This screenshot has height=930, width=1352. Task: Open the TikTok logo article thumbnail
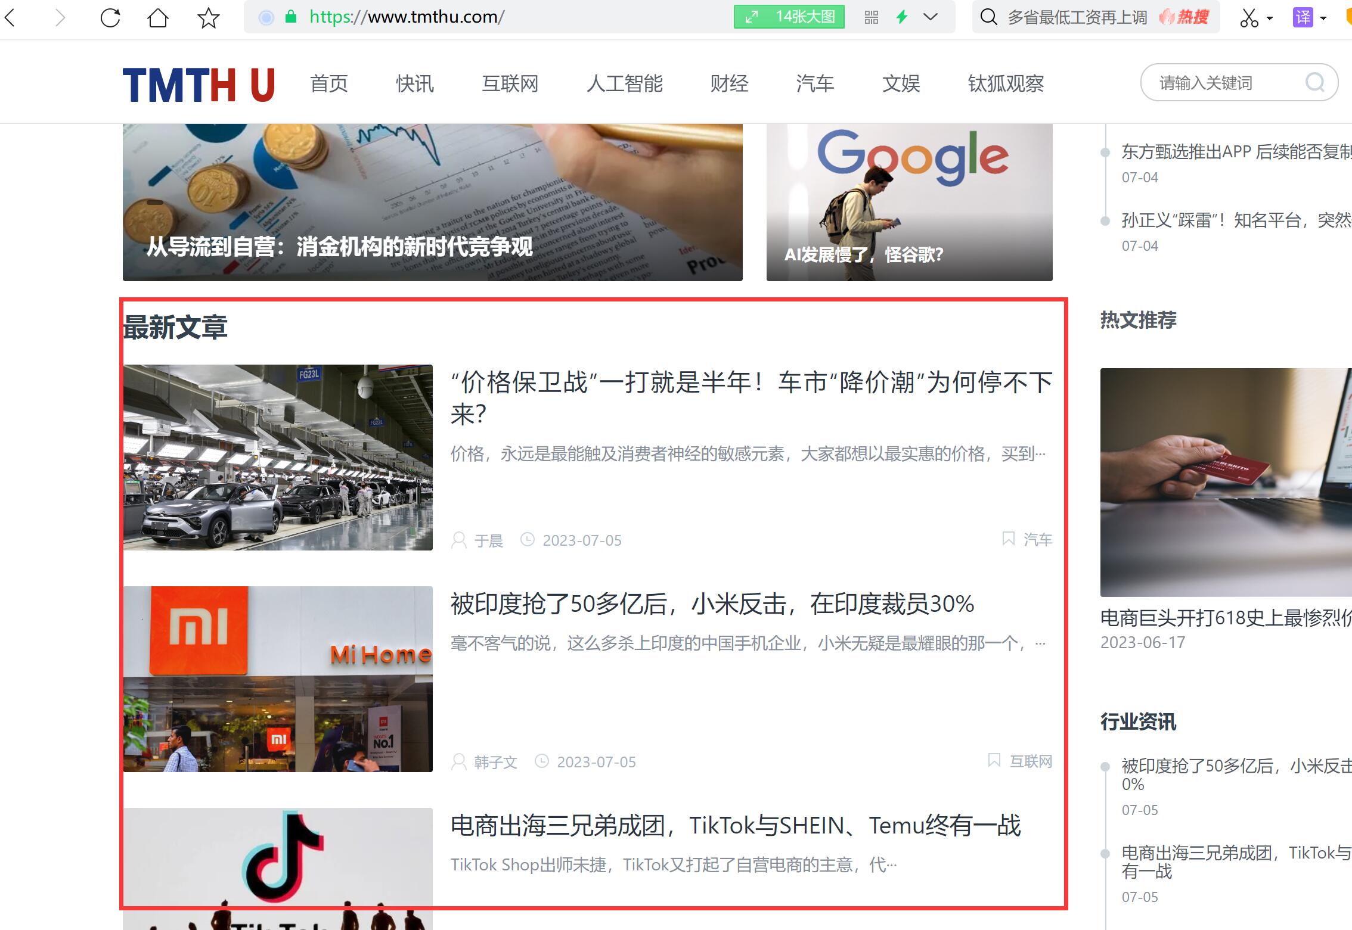(278, 869)
